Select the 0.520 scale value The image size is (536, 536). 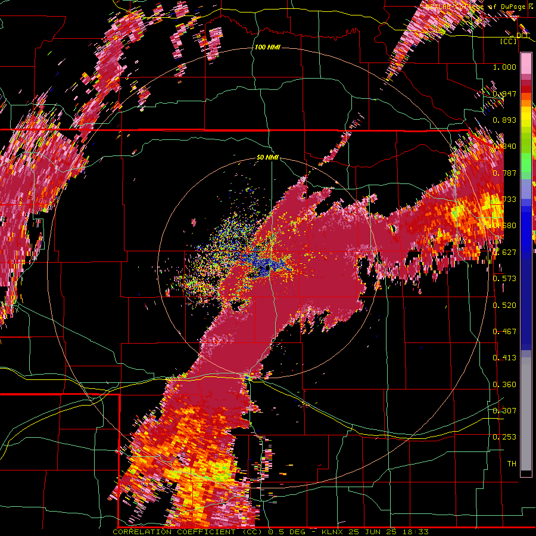tap(504, 306)
